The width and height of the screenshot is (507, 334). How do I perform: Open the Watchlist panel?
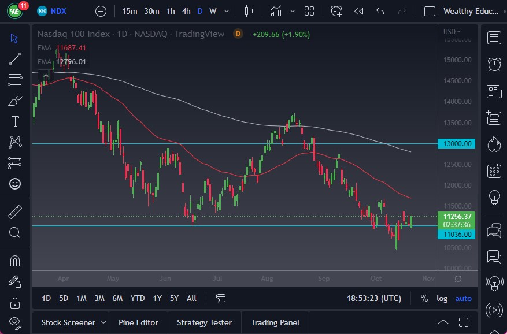494,38
